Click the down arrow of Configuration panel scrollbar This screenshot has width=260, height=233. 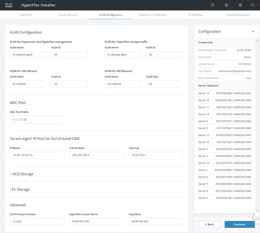(x=257, y=211)
